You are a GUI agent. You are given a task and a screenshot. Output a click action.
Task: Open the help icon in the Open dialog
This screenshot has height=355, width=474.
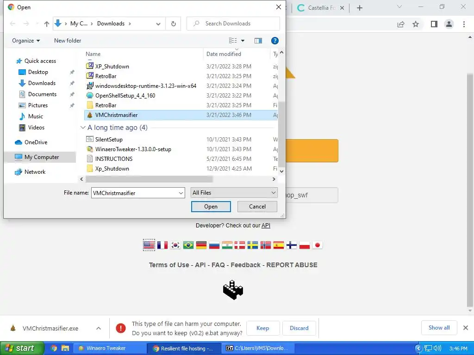(274, 41)
